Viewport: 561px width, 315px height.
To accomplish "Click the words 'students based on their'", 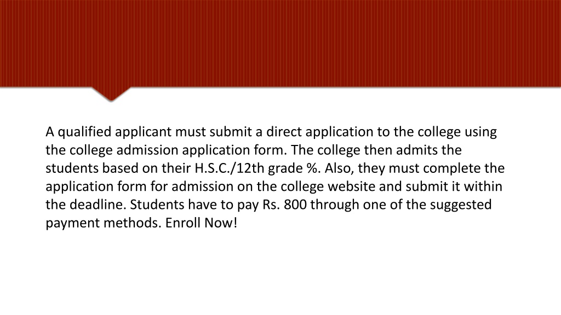I will [x=118, y=168].
